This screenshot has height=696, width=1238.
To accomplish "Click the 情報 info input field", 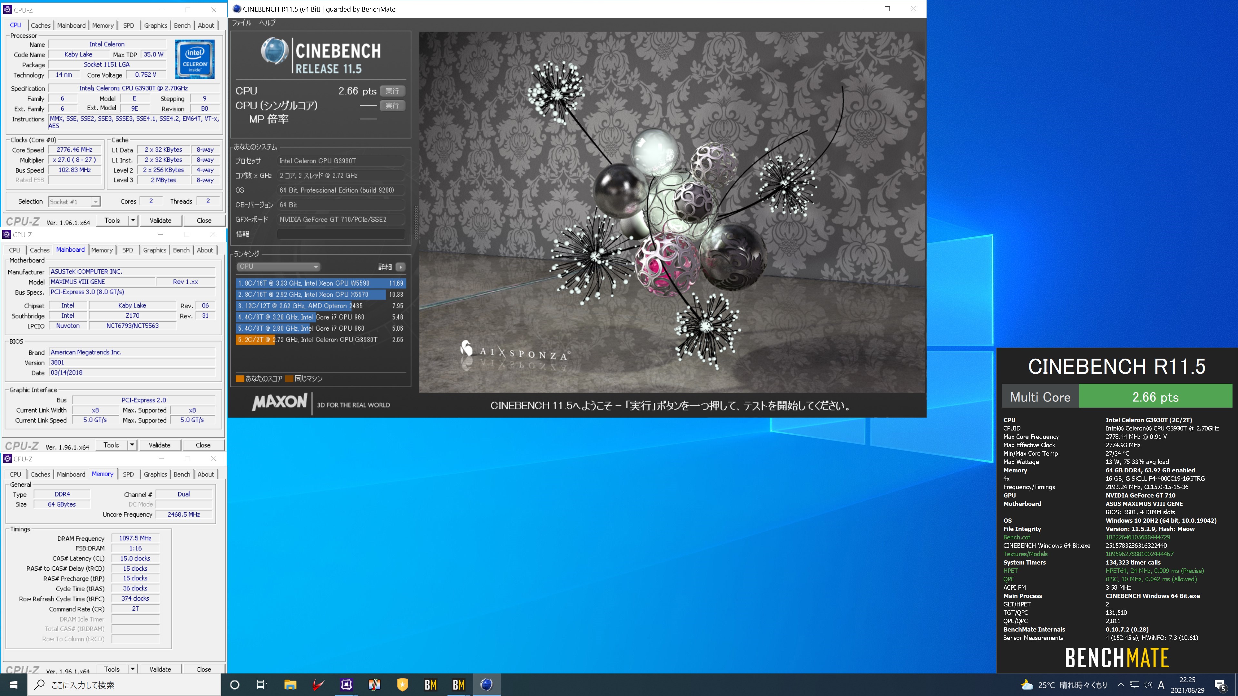I will coord(341,234).
